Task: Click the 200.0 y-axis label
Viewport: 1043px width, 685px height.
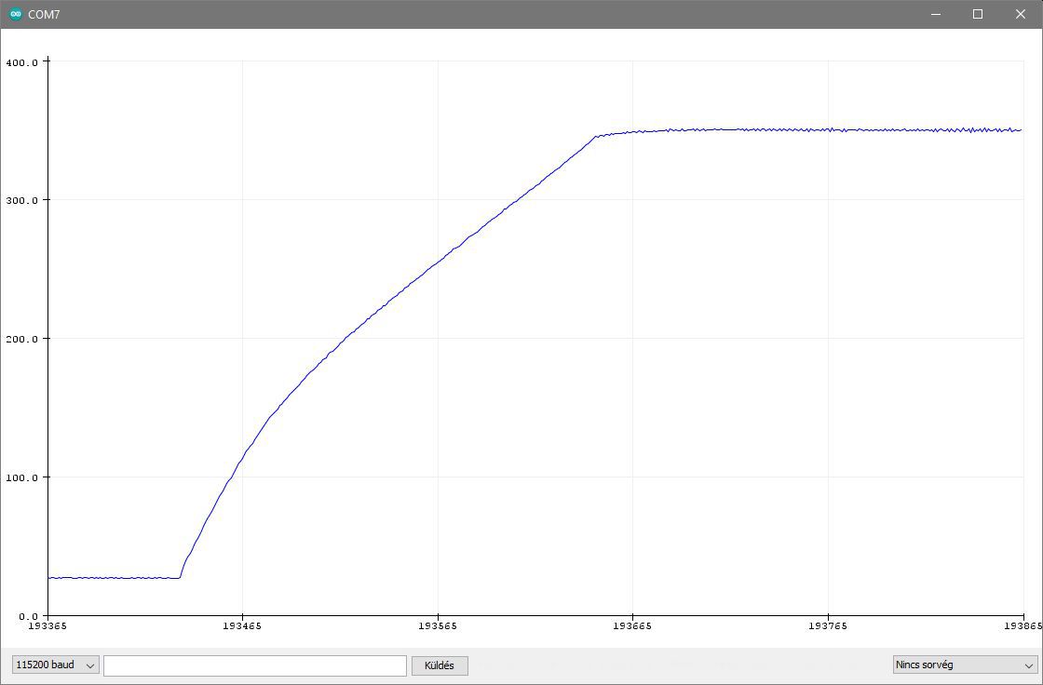Action: pyautogui.click(x=22, y=339)
